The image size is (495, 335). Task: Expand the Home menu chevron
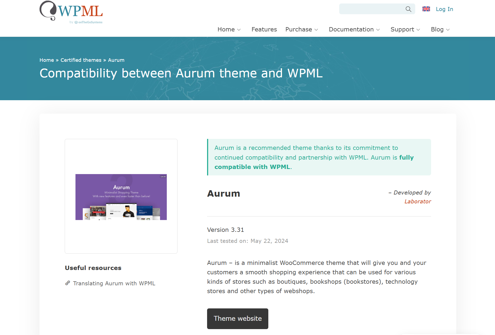[x=239, y=30]
